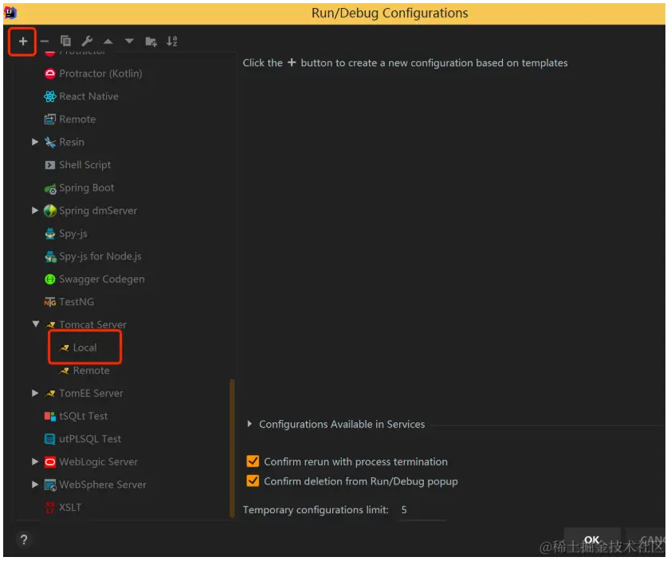Select the 'TestNG' text label
The image size is (671, 561).
(x=77, y=302)
